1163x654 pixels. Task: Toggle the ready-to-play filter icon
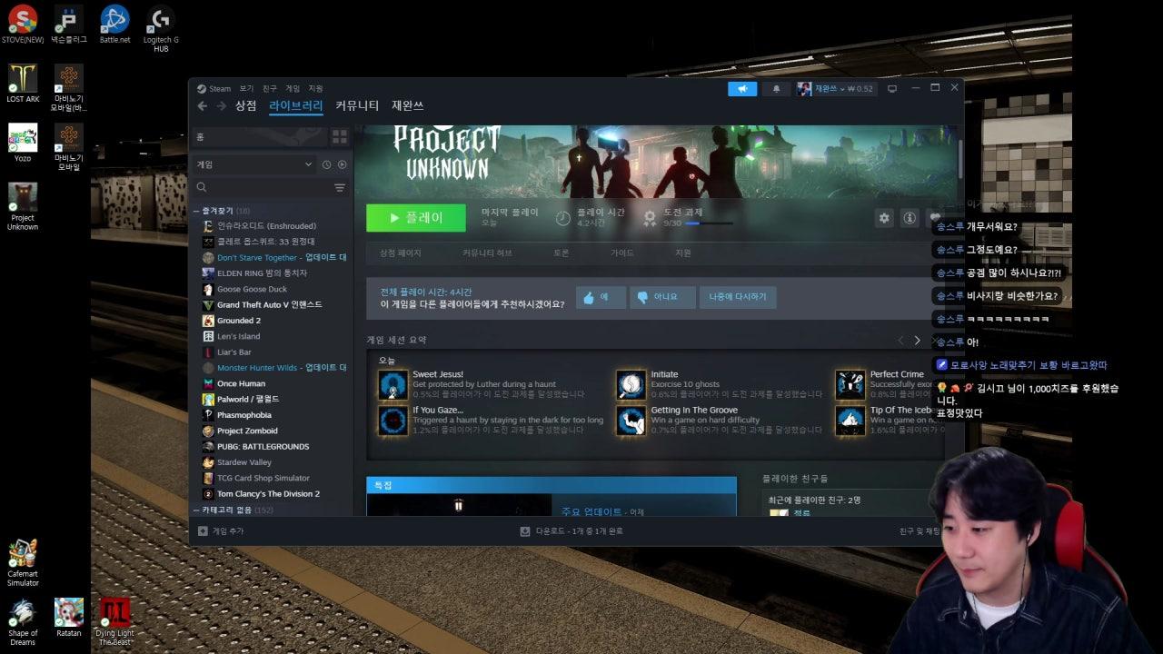click(x=343, y=164)
